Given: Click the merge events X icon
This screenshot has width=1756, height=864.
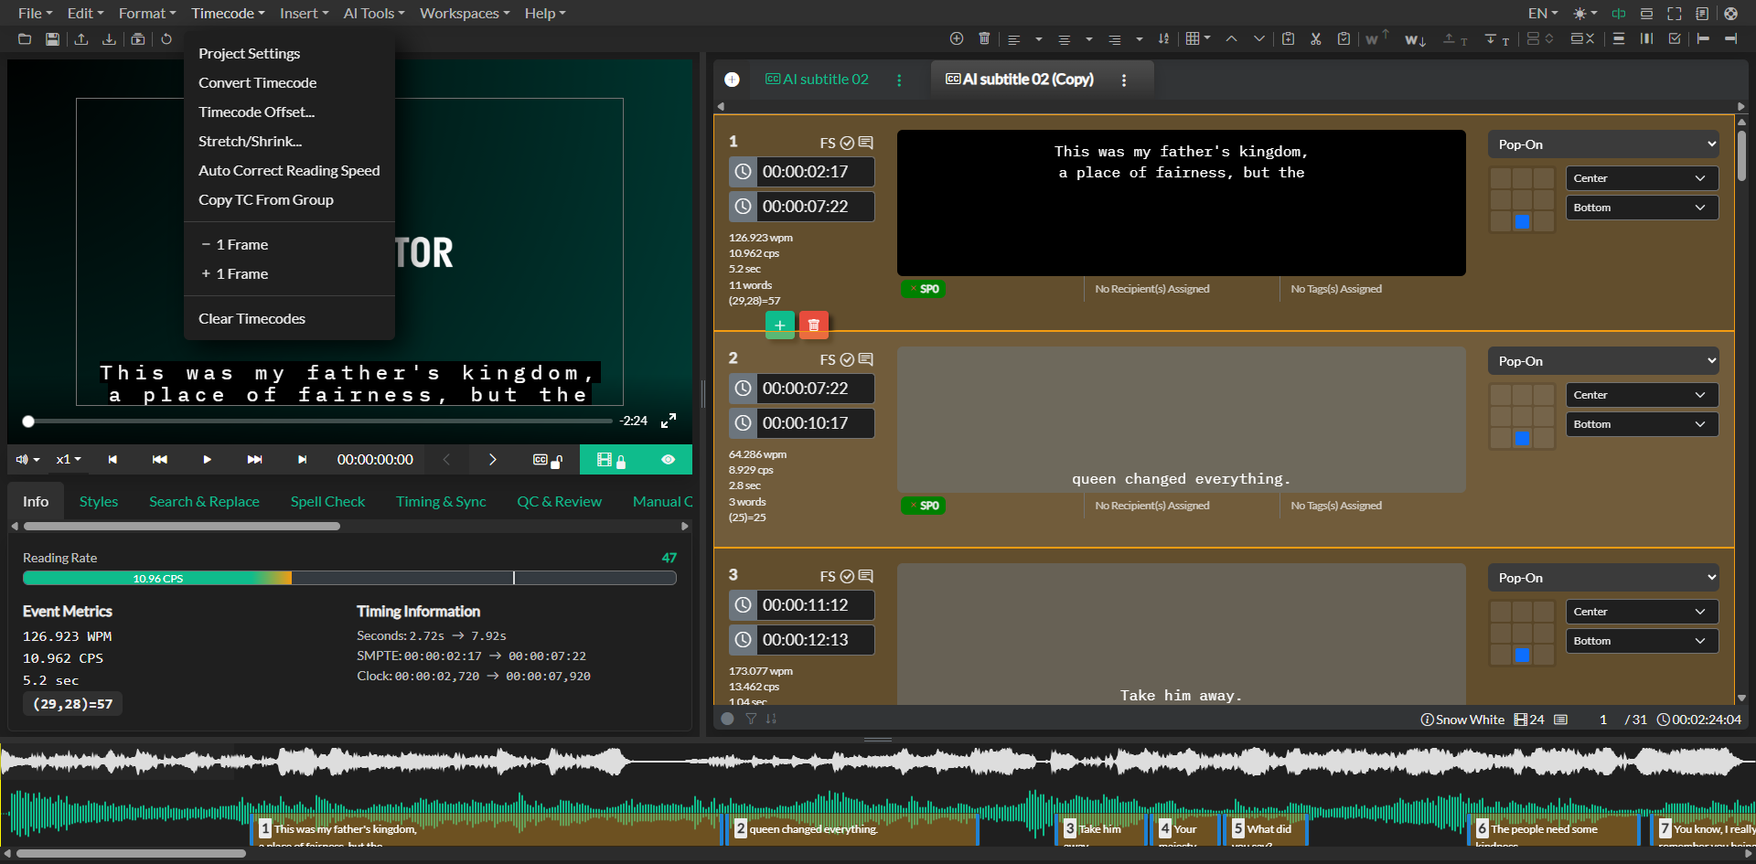Looking at the screenshot, I should [1582, 38].
